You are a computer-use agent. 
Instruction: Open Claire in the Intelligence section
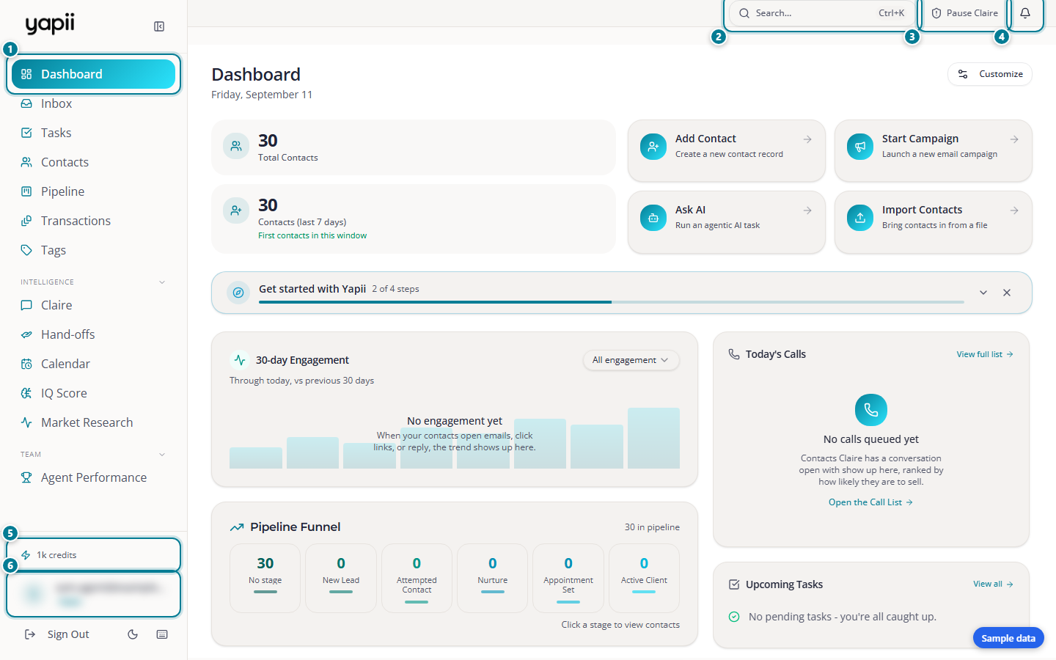coord(94,305)
